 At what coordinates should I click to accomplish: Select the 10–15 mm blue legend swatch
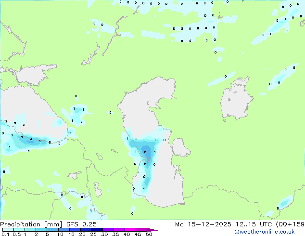click(x=64, y=230)
